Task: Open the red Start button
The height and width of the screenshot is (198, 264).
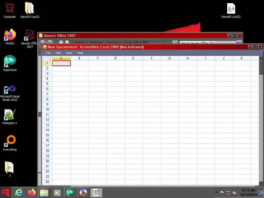Action: click(6, 192)
